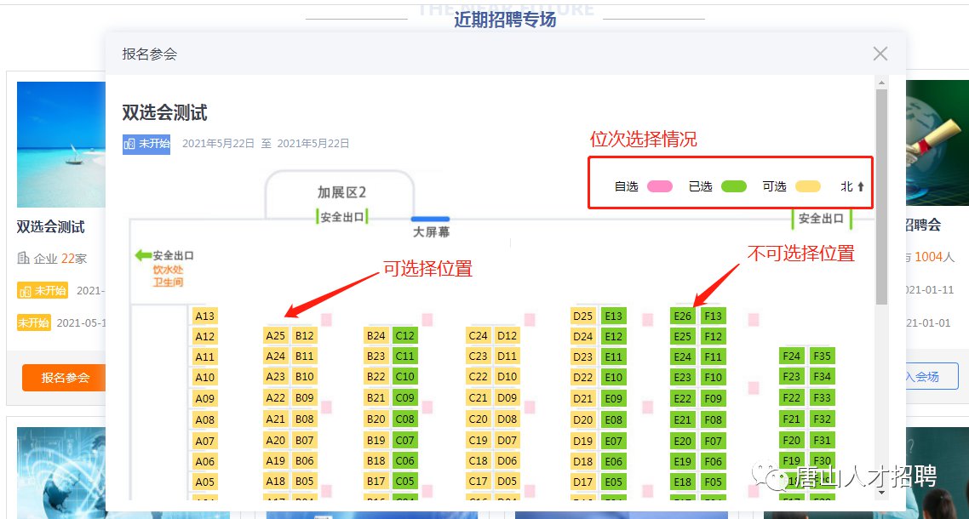The width and height of the screenshot is (969, 519).
Task: Click booth C07
Action: pyautogui.click(x=404, y=441)
